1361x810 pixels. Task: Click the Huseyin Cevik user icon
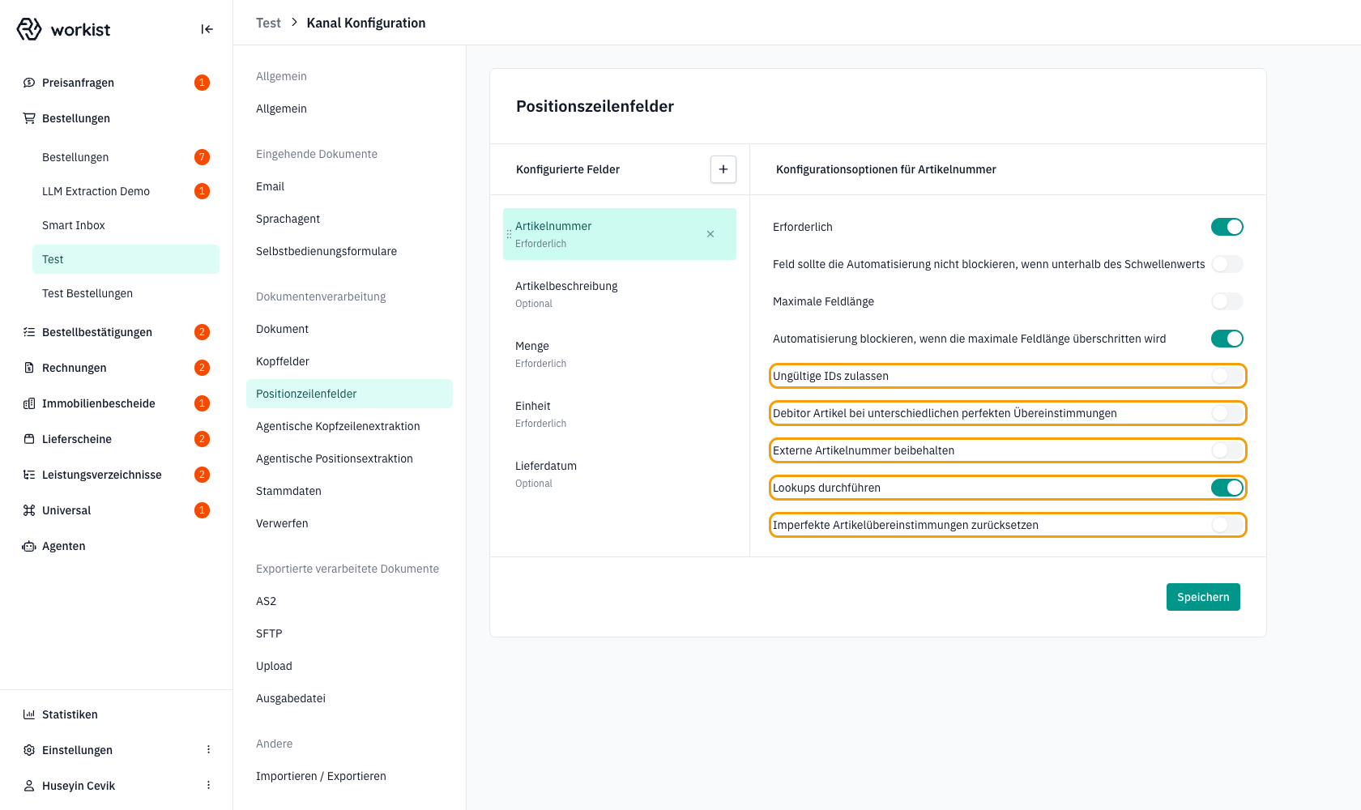click(29, 786)
